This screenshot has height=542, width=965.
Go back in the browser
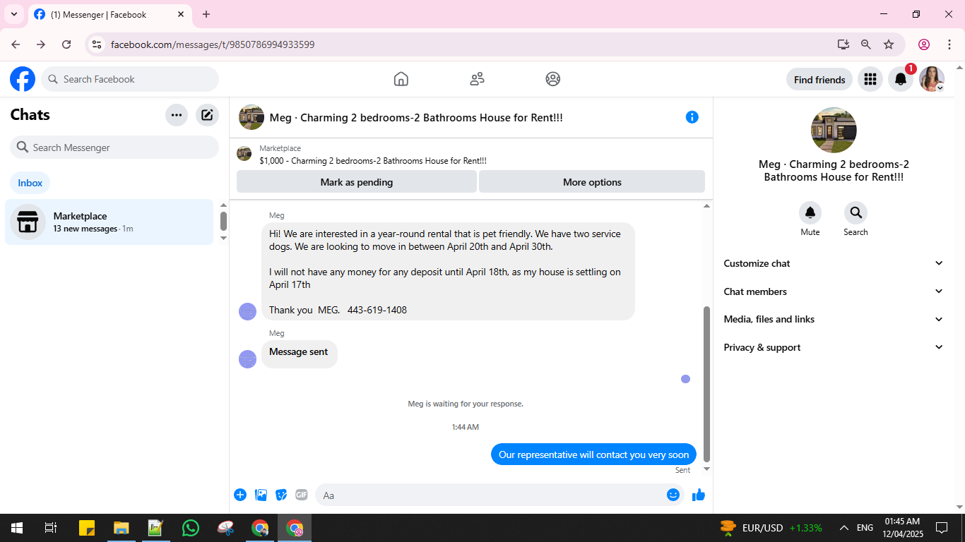pos(16,44)
